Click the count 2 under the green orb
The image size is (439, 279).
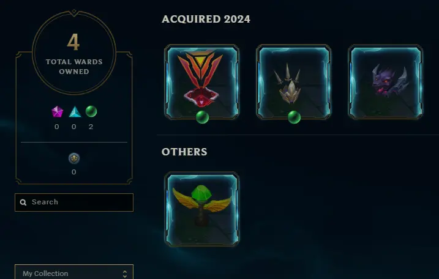tap(91, 127)
